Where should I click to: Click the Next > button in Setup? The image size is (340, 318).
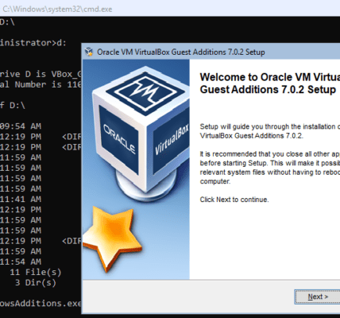point(318,297)
